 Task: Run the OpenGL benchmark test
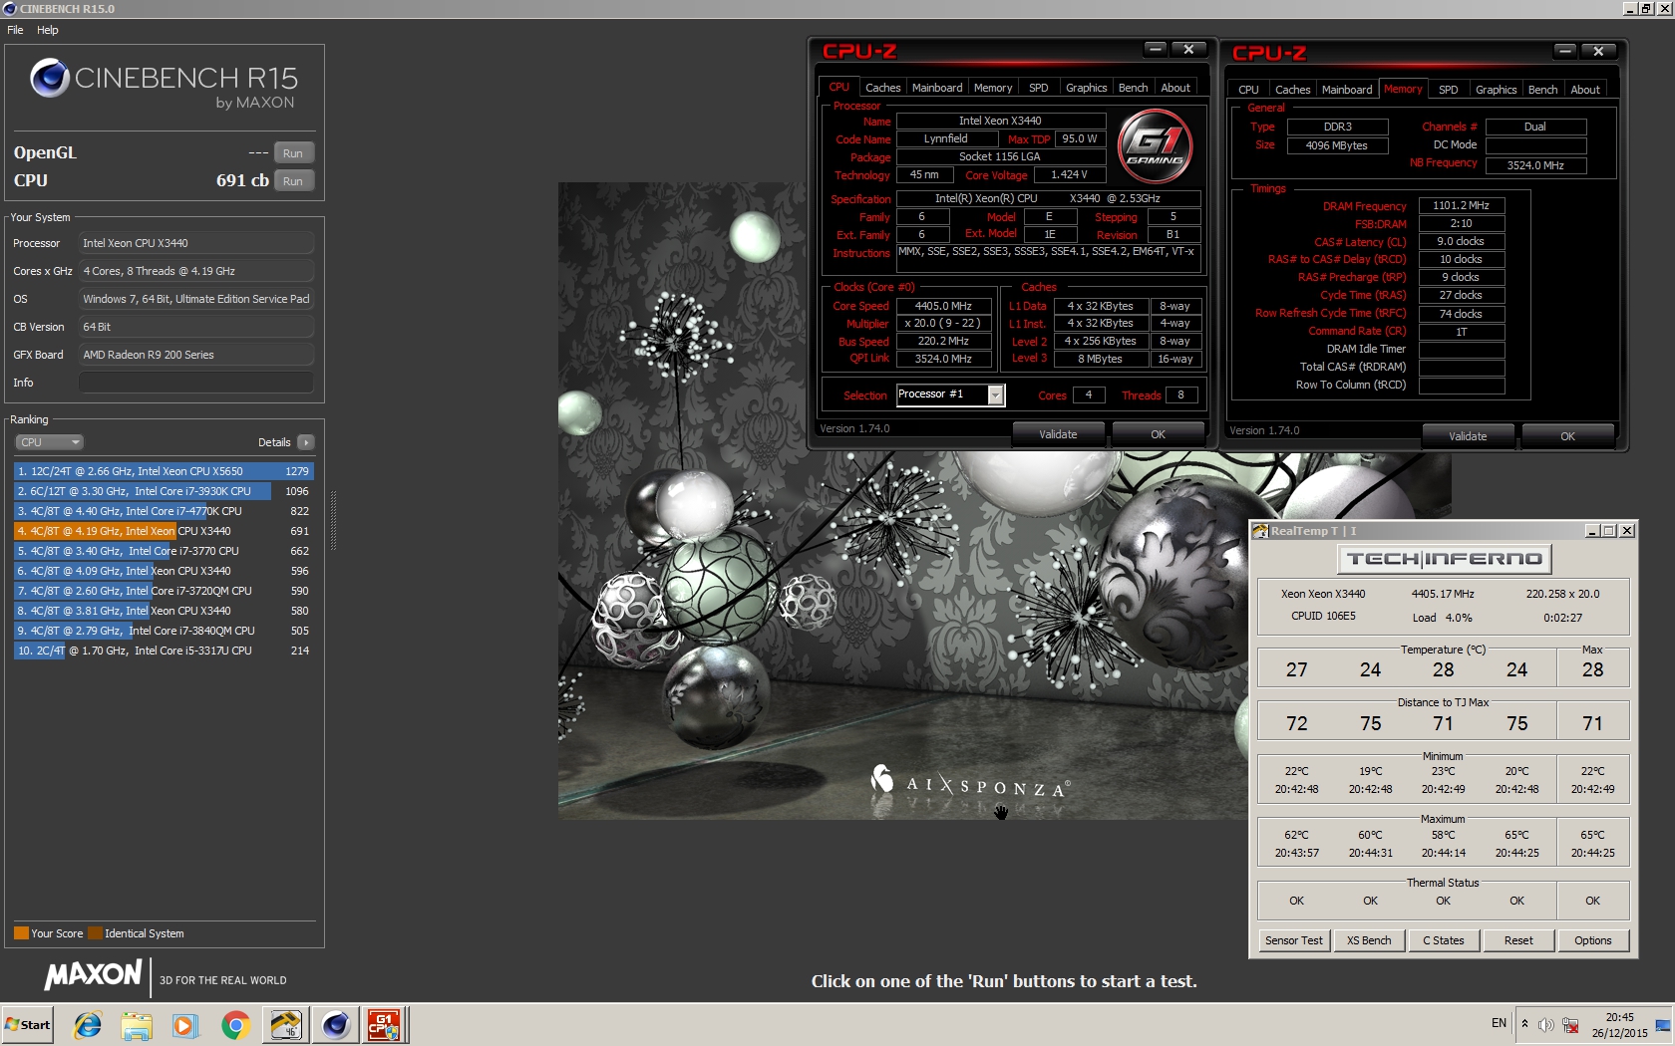pyautogui.click(x=293, y=153)
